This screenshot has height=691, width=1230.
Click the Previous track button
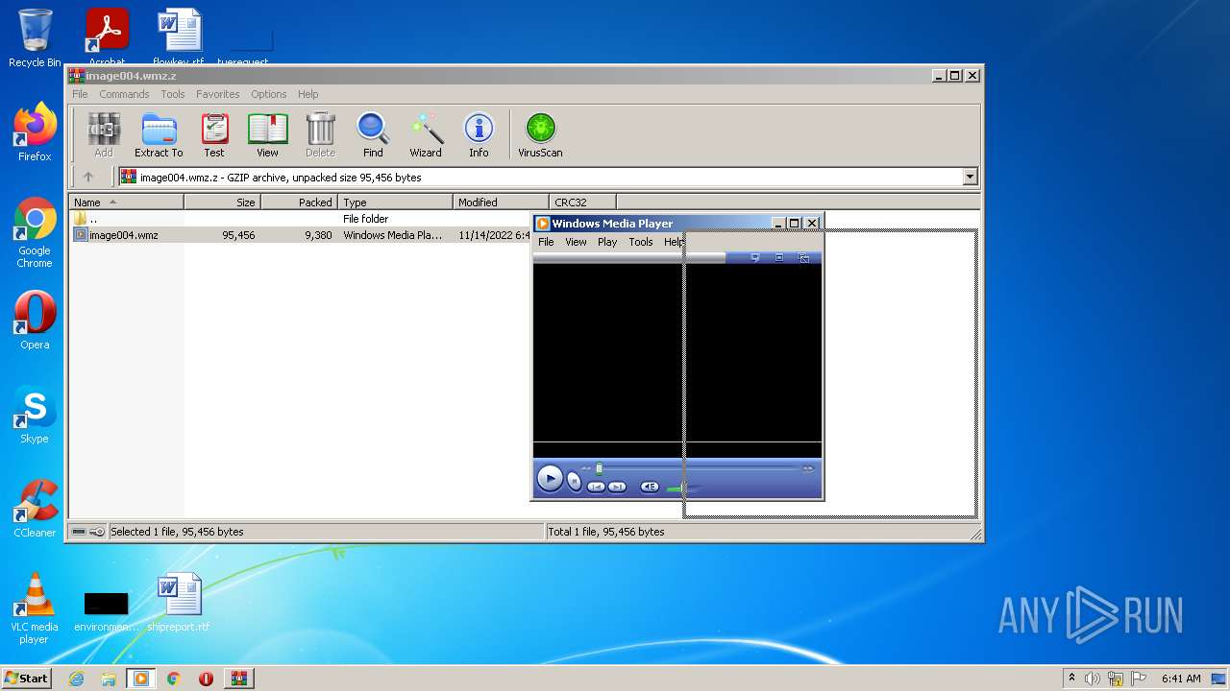596,487
